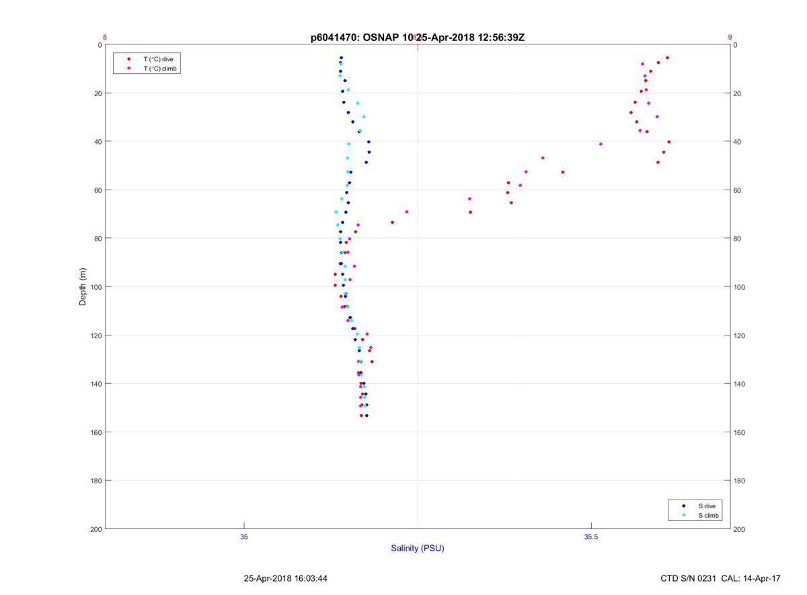Click the plot title 'p6041470: OSNAP'
The image size is (807, 595).
pyautogui.click(x=355, y=38)
